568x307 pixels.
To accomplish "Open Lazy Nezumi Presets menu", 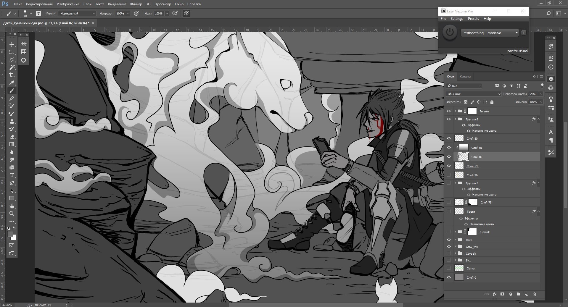I will tap(473, 19).
